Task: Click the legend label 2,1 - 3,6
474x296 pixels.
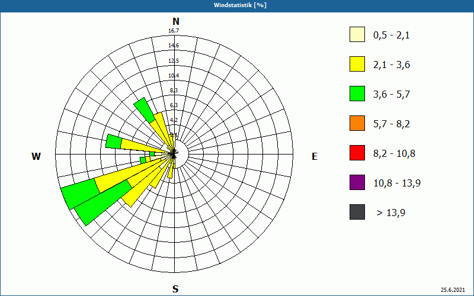Action: (392, 65)
